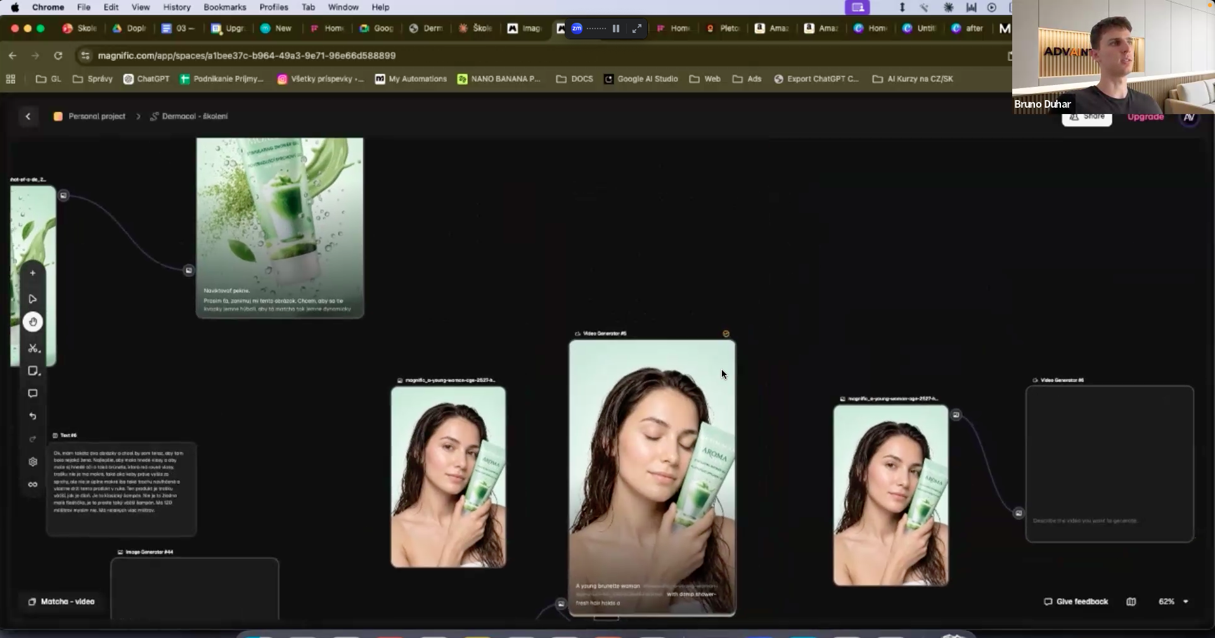1215x638 pixels.
Task: Expand the Zoom overlay to fullscreen
Action: click(x=637, y=29)
